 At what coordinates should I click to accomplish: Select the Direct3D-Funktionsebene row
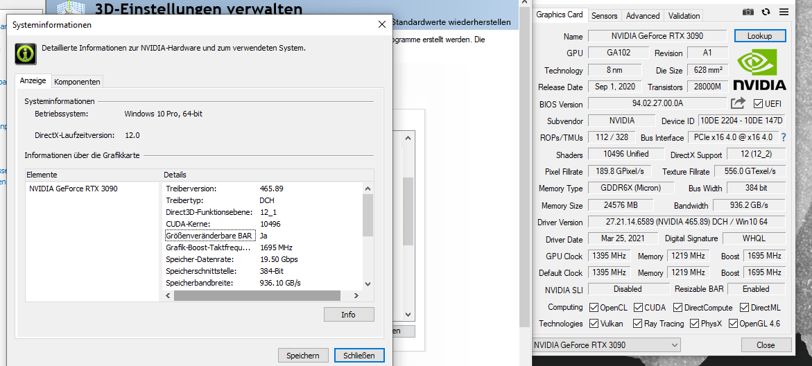263,212
